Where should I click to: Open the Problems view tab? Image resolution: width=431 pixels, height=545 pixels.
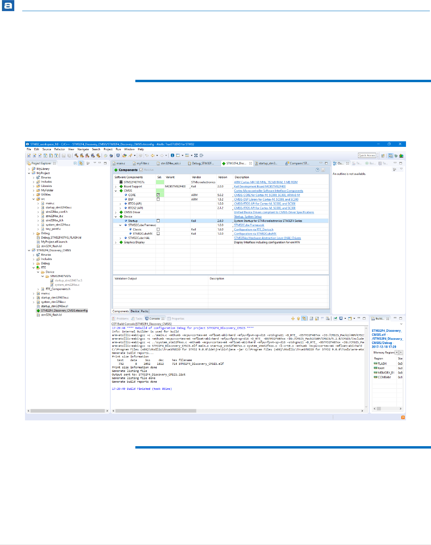point(121,318)
